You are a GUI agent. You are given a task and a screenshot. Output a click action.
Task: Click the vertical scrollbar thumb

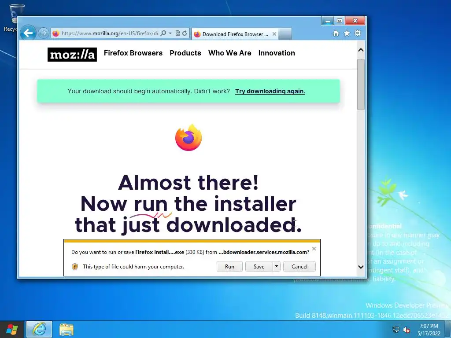[x=361, y=84]
